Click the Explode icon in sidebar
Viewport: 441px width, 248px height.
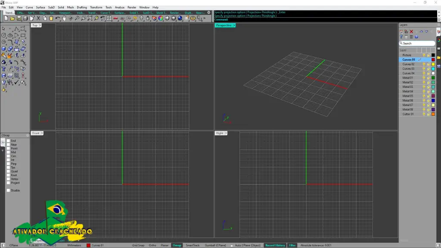[x=10, y=56]
